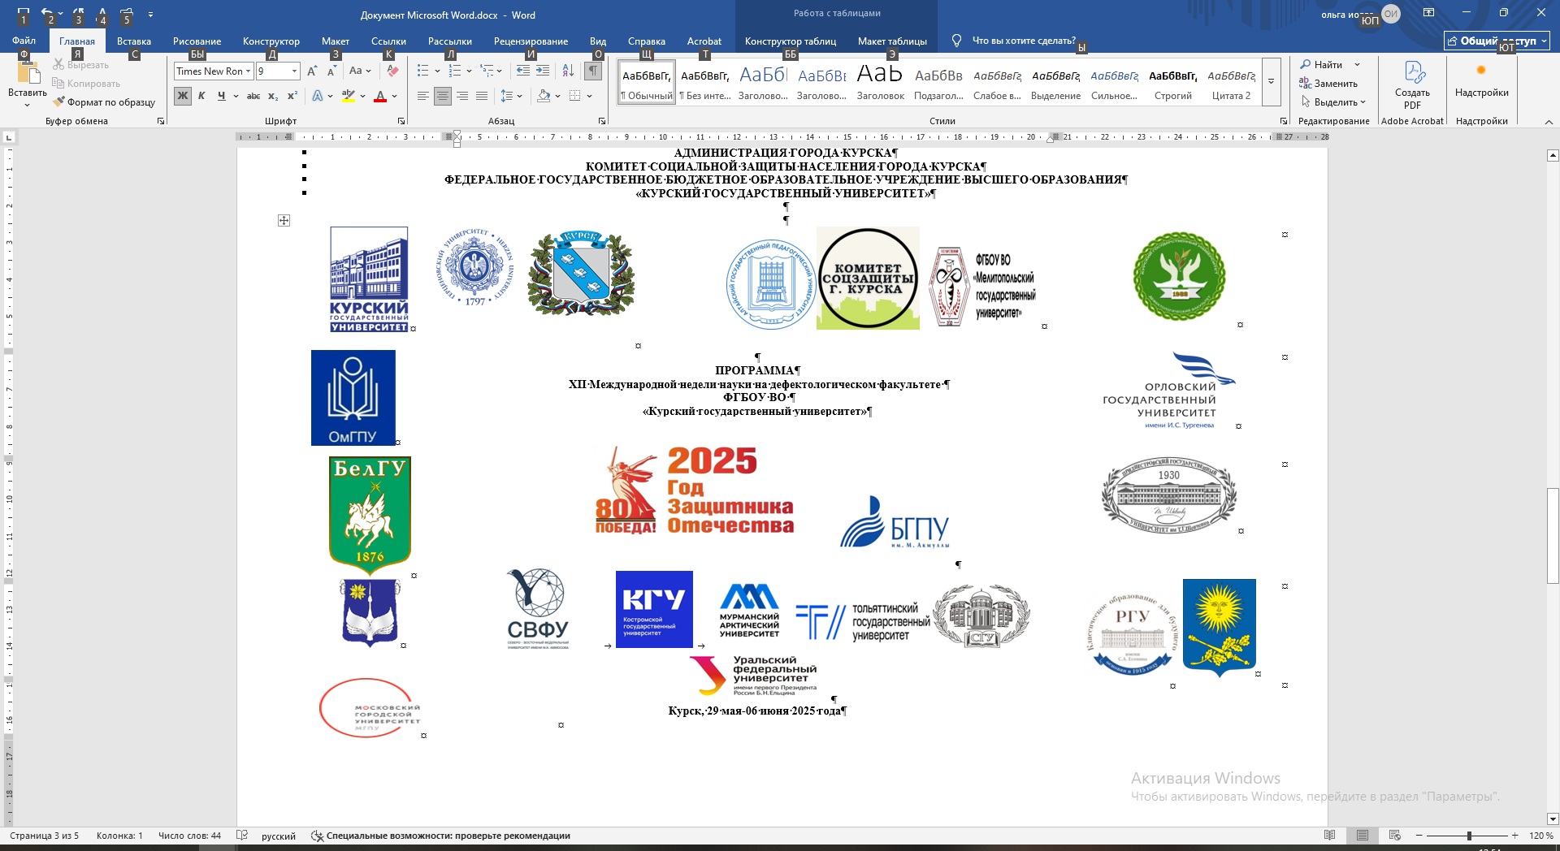Toggle Italic formatting (К)
The height and width of the screenshot is (851, 1560).
tap(201, 96)
